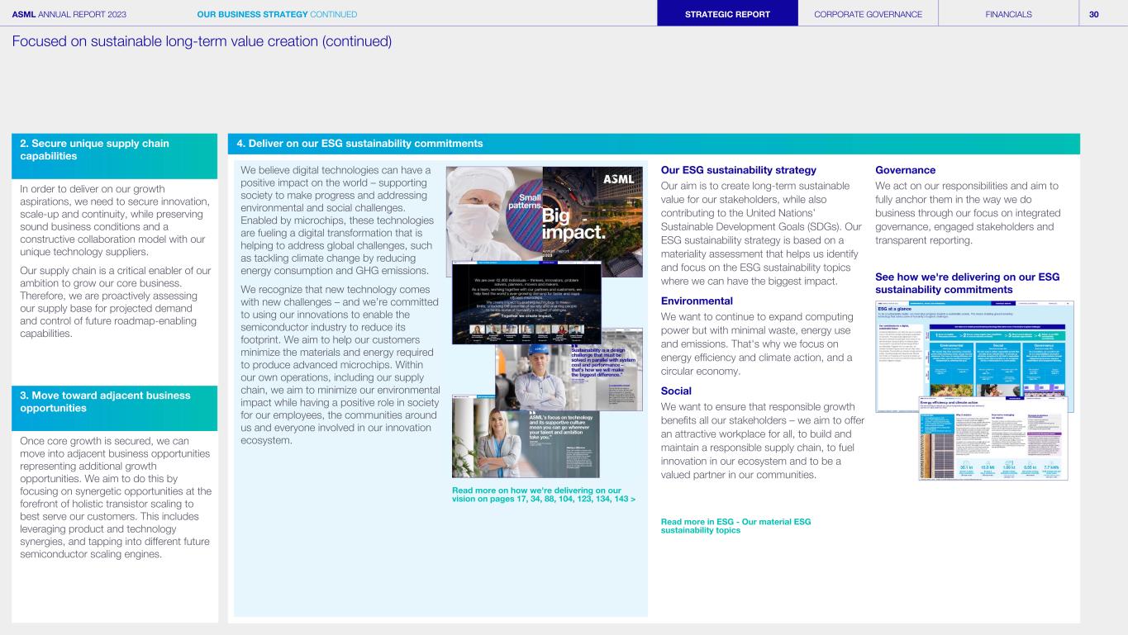The width and height of the screenshot is (1128, 635).
Task: Select the page number 30
Action: [1093, 14]
